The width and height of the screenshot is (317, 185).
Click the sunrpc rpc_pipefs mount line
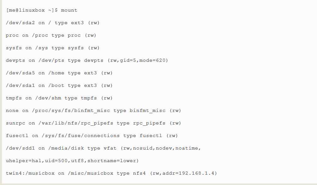[93, 123]
